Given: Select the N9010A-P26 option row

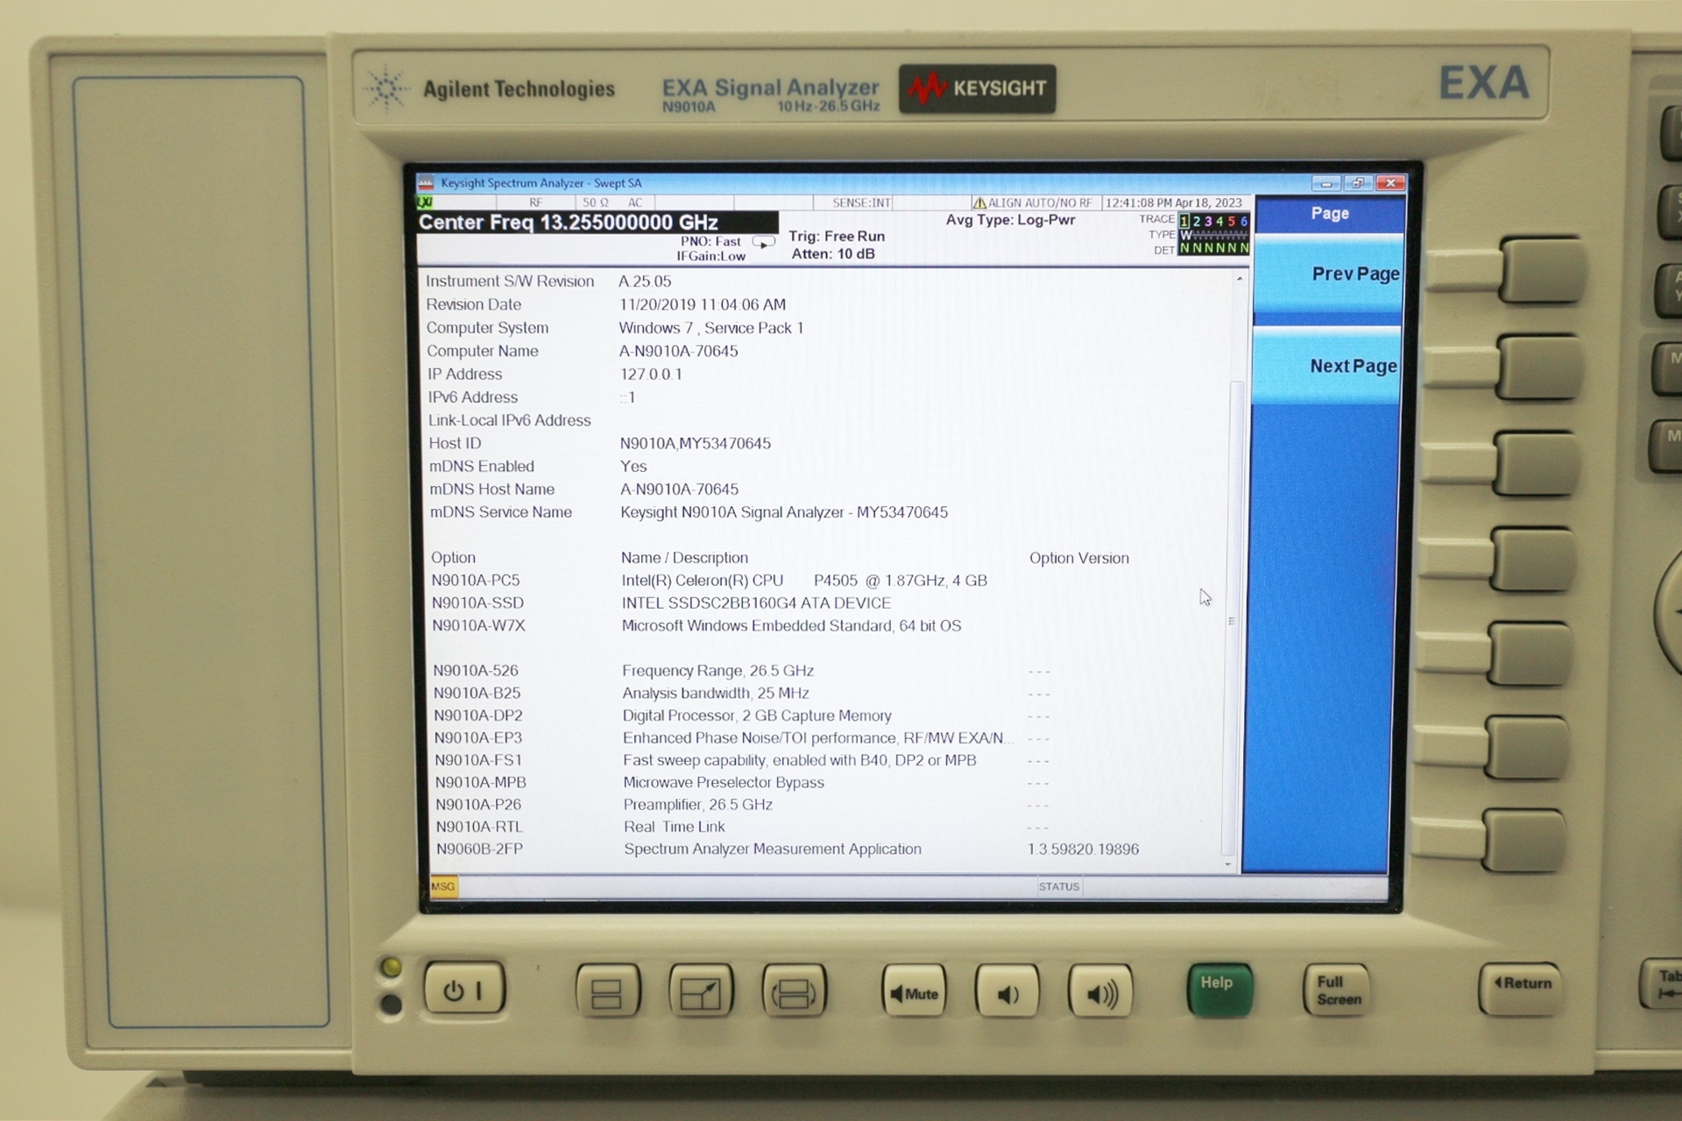Looking at the screenshot, I should click(x=742, y=804).
